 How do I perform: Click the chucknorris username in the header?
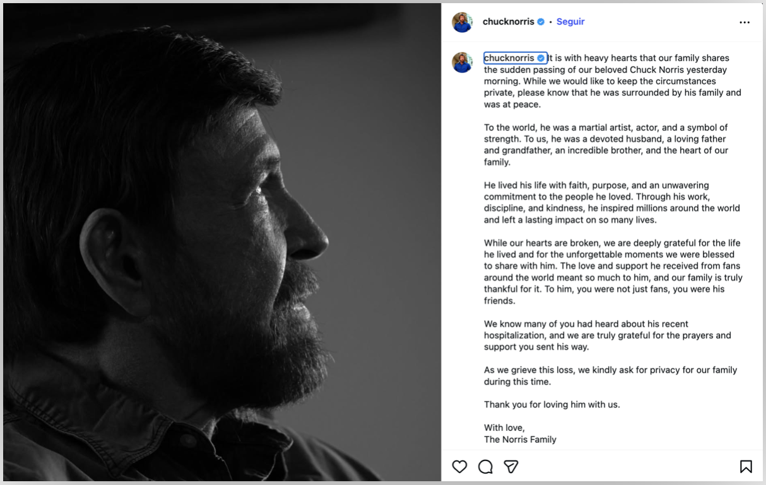coord(509,21)
